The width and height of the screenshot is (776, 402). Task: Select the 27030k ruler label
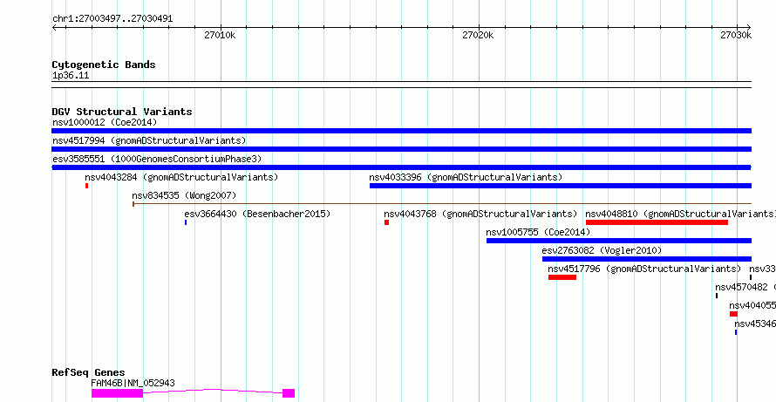736,35
